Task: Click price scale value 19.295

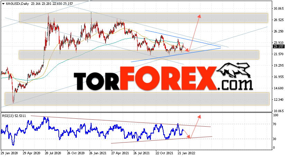Action: pos(278,65)
